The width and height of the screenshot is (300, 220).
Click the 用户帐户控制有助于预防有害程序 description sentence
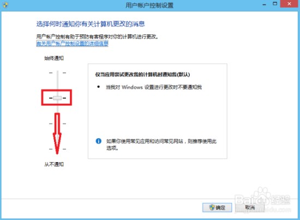tap(98, 37)
